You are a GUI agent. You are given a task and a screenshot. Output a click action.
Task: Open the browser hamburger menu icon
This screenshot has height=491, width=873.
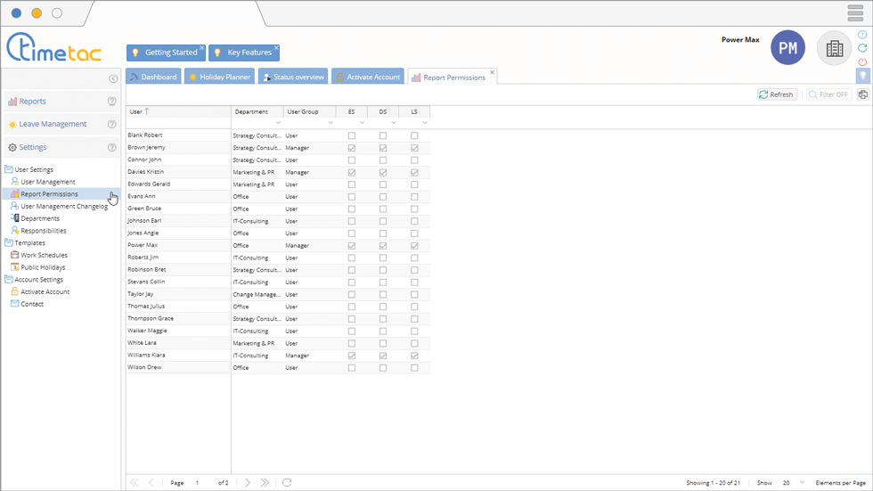pos(855,12)
